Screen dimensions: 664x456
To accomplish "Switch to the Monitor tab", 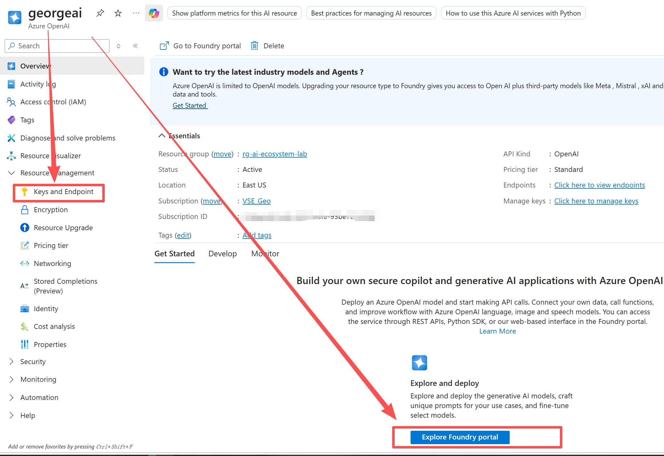I will (x=265, y=254).
